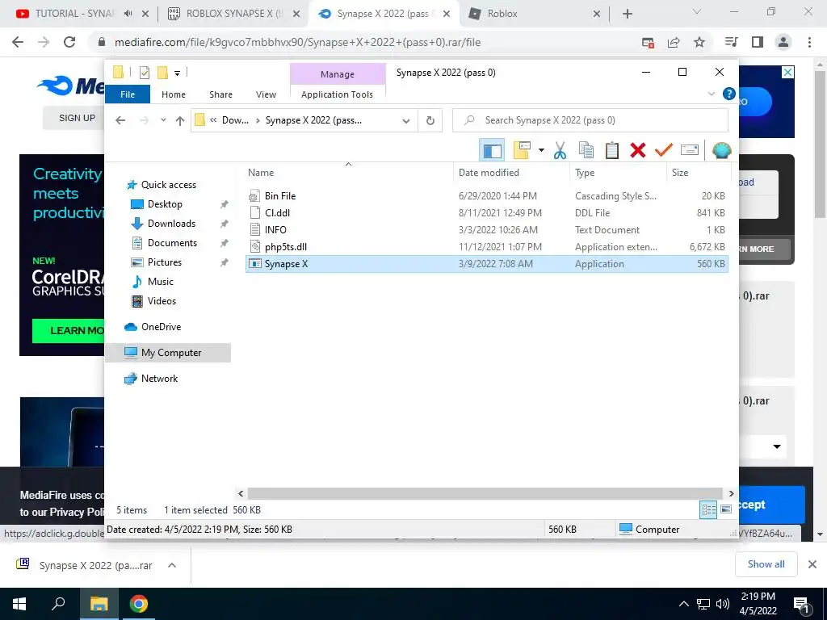Click the Copy icon in Explorer toolbar
This screenshot has height=620, width=827.
(x=586, y=151)
